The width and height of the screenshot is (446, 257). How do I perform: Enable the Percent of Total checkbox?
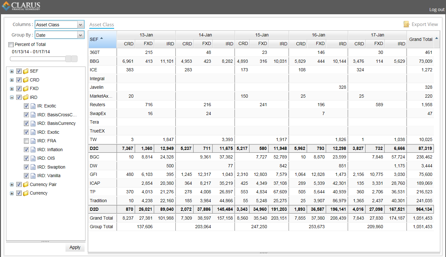click(x=11, y=45)
